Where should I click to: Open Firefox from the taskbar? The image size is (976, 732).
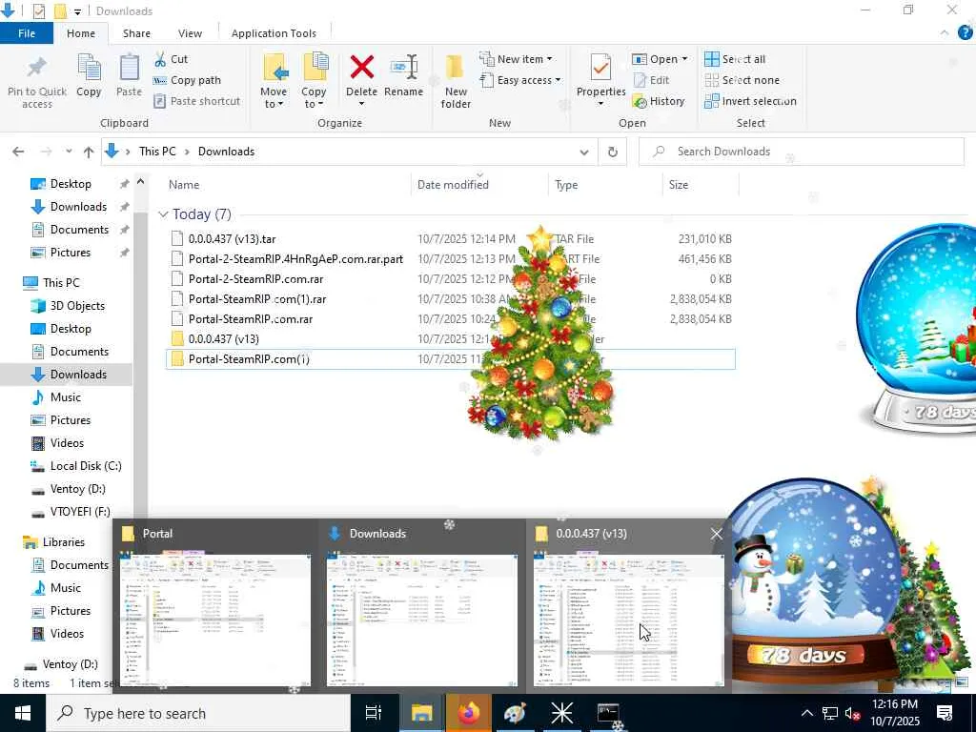469,713
